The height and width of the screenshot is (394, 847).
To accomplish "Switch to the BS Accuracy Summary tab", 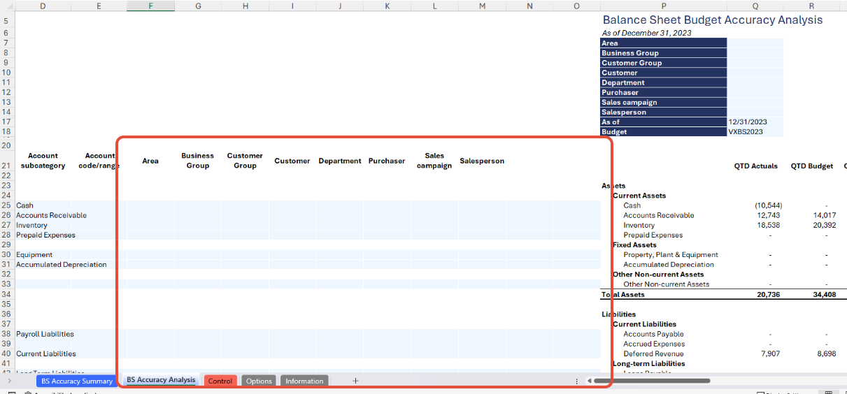I will pyautogui.click(x=77, y=381).
